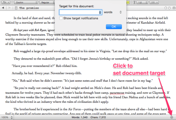Click the misspelled word pararescue
The image size is (176, 120).
click(117, 93)
